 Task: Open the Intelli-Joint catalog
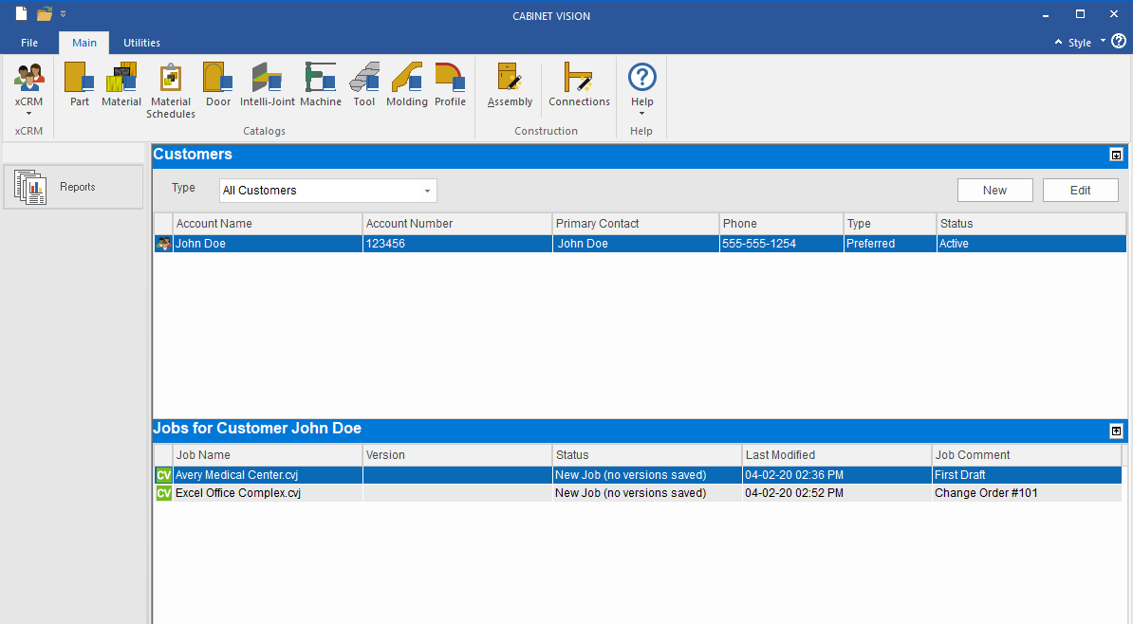point(268,84)
